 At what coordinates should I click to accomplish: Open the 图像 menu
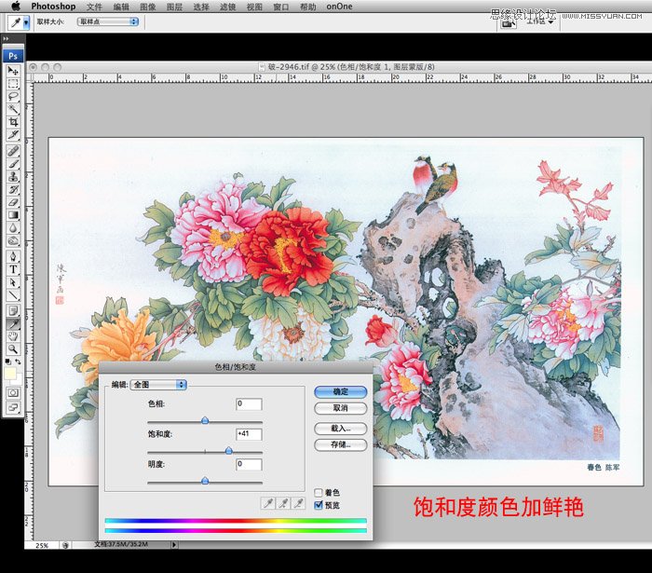pos(147,7)
